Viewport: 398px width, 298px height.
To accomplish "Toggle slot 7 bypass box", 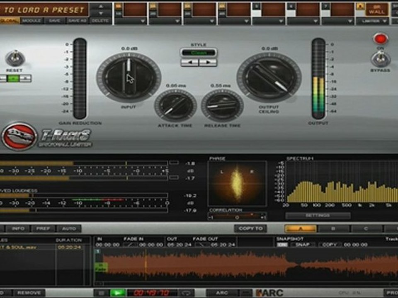I will coord(325,13).
